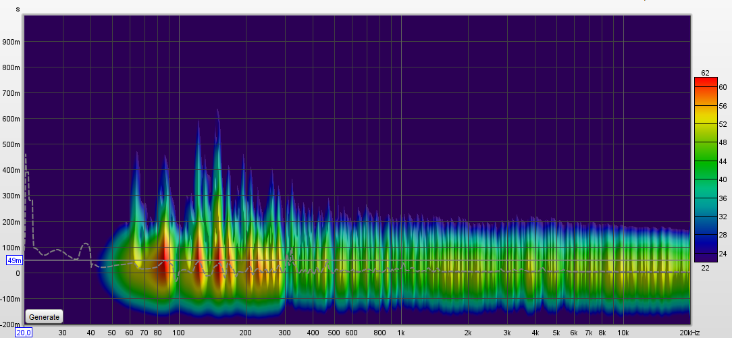Click the 32 label on the colour scale

(x=722, y=217)
